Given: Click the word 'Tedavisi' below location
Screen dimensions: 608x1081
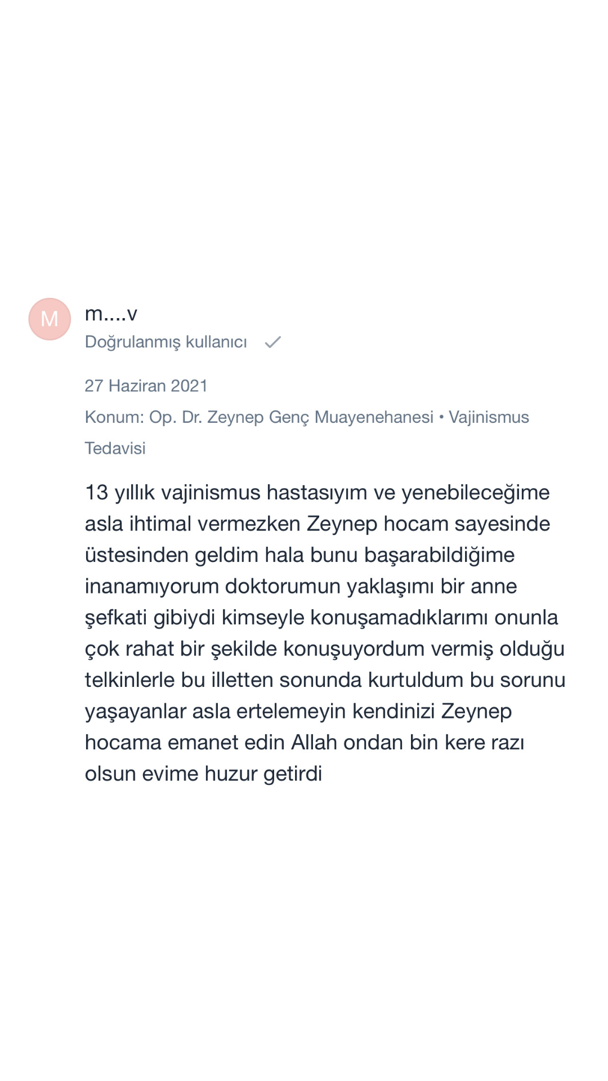Looking at the screenshot, I should [115, 449].
